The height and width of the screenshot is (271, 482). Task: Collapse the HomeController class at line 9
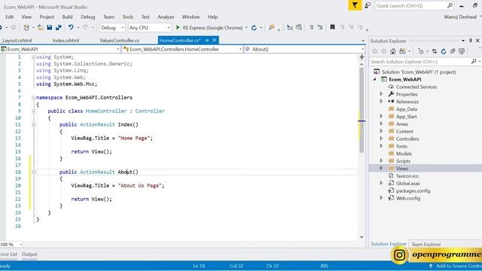(33, 111)
